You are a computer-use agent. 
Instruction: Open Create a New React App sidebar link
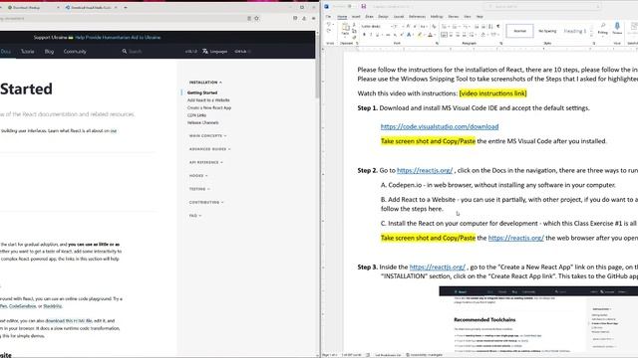click(209, 108)
